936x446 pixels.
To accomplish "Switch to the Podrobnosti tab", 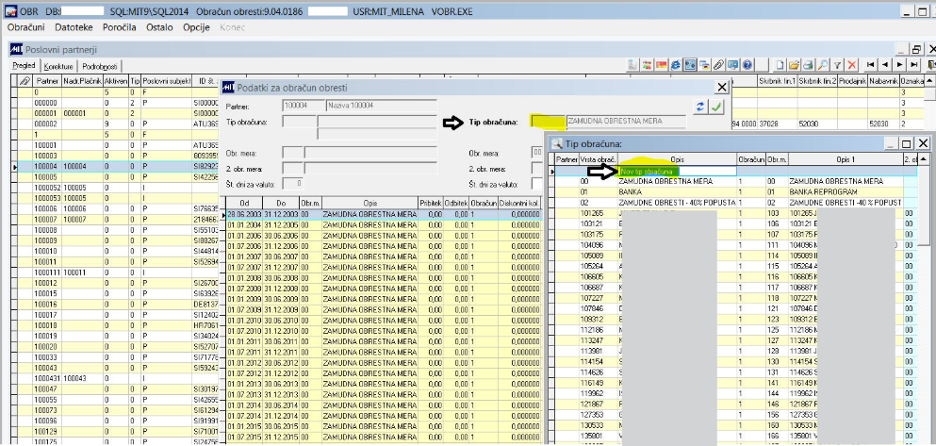I will 100,67.
